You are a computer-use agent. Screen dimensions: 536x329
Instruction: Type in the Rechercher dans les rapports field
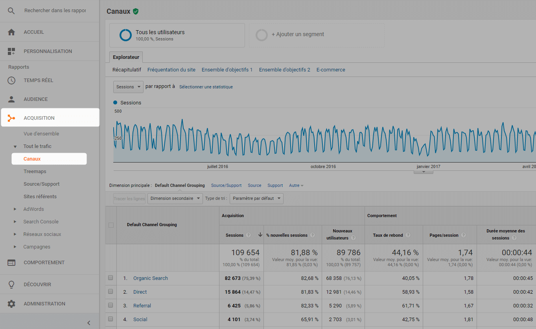55,11
